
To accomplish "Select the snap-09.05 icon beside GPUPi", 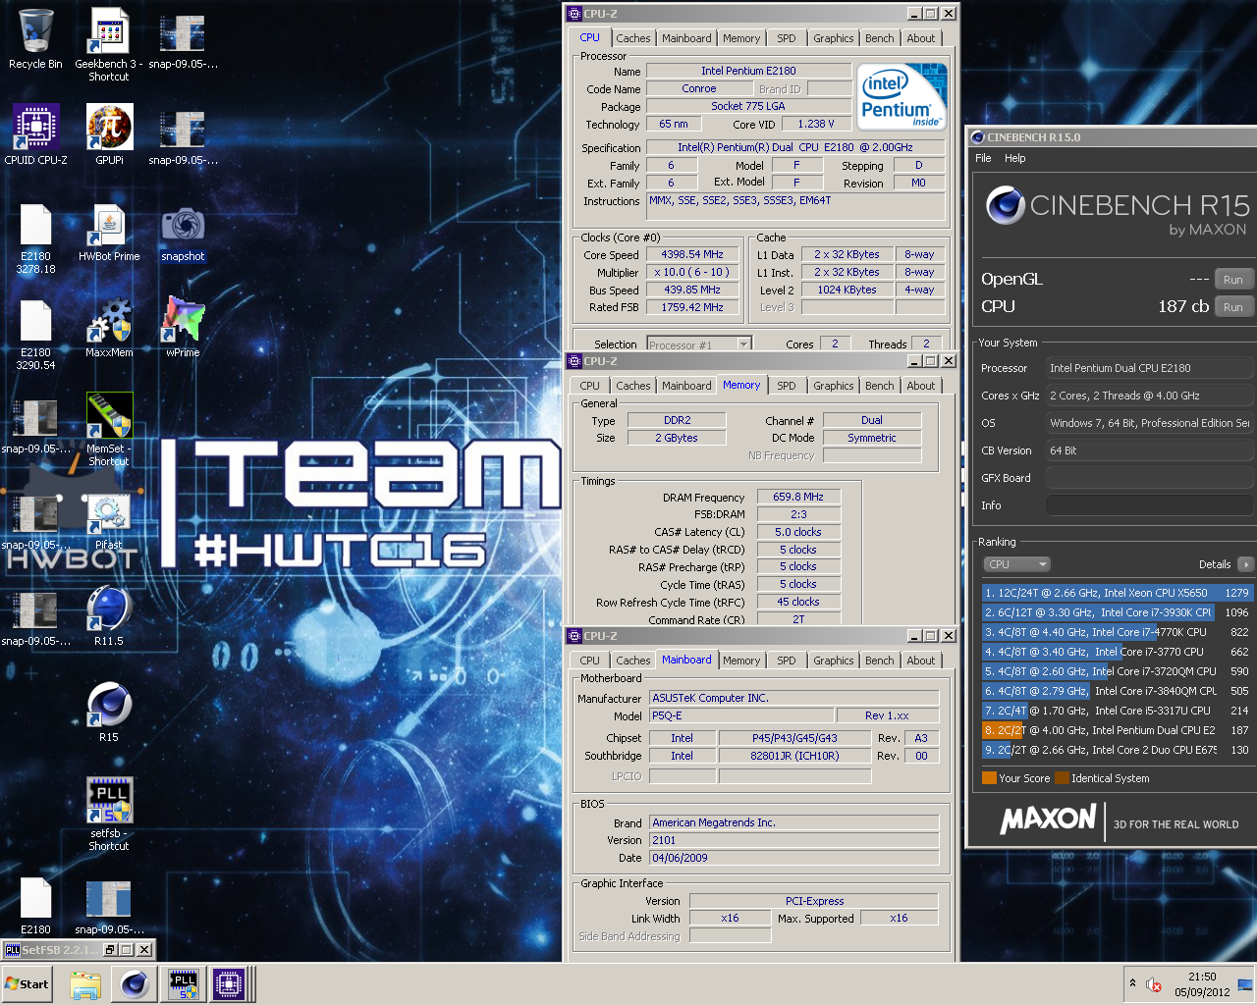I will [183, 135].
